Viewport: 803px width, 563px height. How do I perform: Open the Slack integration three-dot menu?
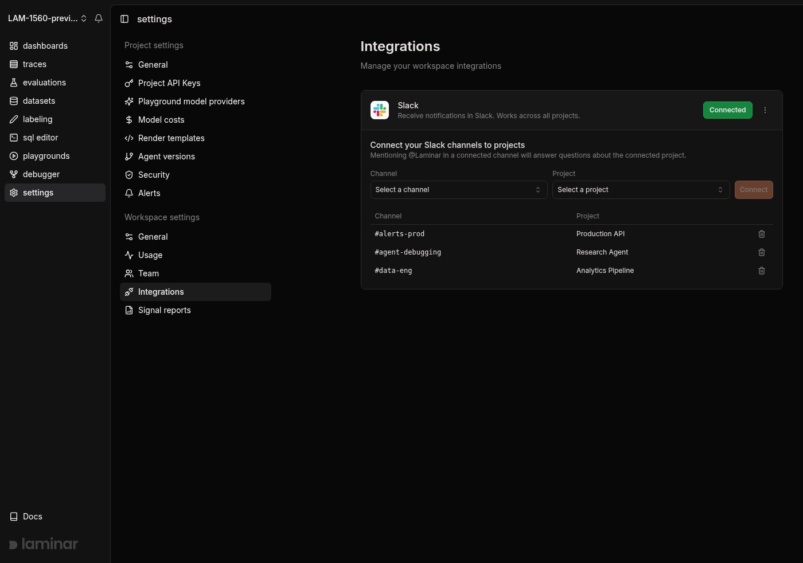[765, 110]
